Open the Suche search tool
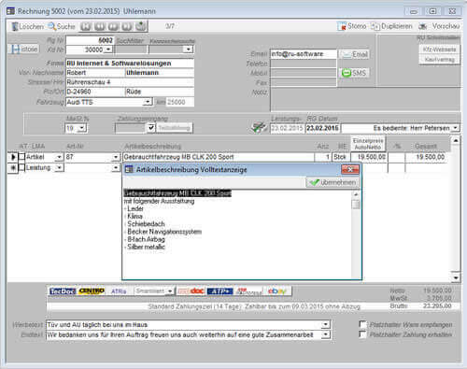This screenshot has height=369, width=467. [x=62, y=27]
